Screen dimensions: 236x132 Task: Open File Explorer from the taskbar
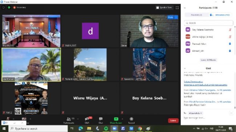[x=89, y=128]
